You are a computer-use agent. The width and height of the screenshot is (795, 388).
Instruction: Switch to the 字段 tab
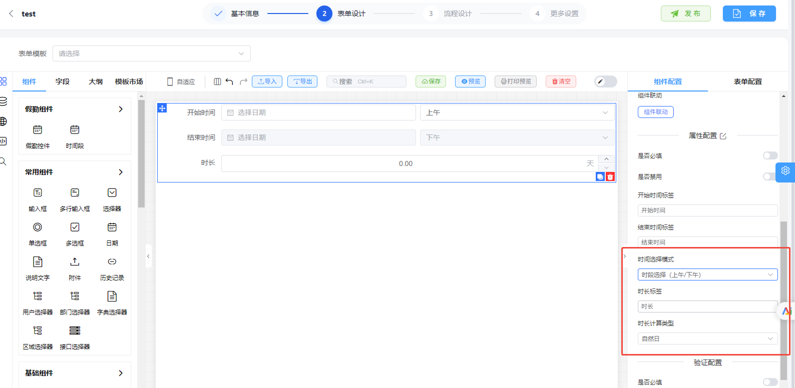(x=63, y=81)
